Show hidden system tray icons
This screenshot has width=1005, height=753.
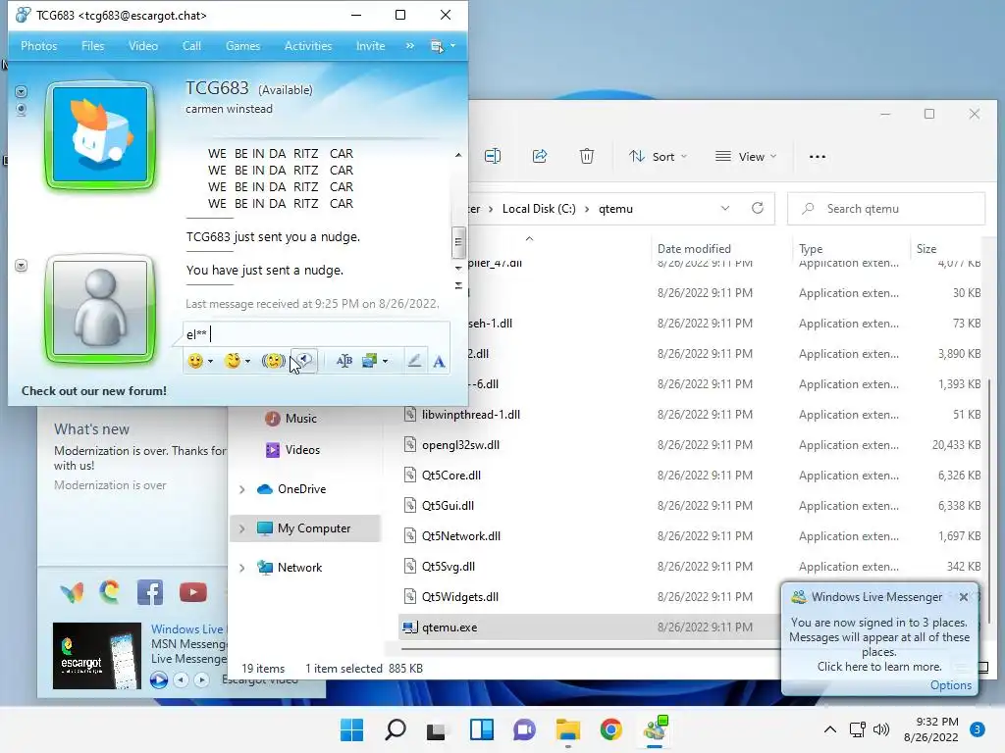coord(830,729)
